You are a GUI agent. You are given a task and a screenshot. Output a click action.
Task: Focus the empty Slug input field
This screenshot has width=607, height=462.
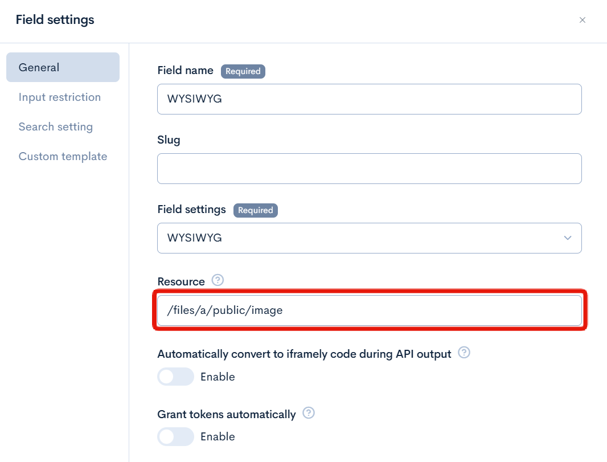coord(369,169)
